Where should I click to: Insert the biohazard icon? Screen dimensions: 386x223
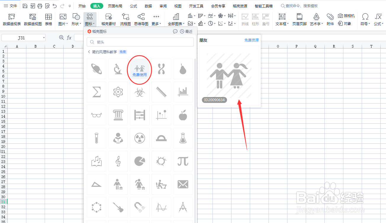pos(140,92)
